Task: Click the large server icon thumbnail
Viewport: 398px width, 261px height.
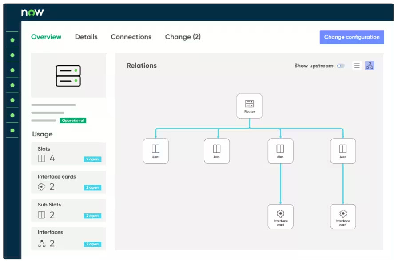Action: tap(68, 76)
